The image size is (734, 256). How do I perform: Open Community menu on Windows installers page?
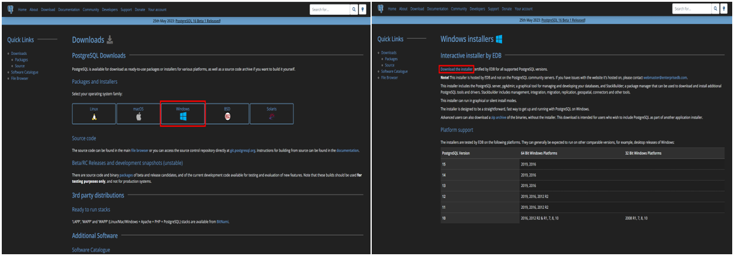coord(459,9)
